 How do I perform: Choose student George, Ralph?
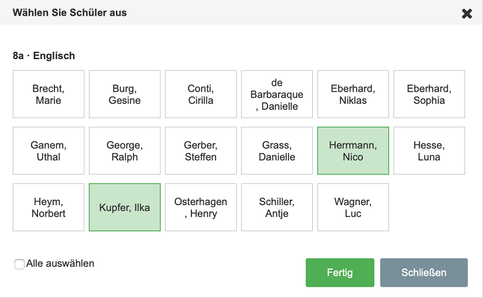tap(124, 151)
